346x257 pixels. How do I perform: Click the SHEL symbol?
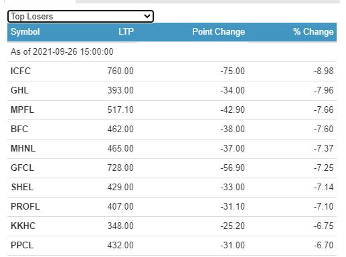point(22,187)
